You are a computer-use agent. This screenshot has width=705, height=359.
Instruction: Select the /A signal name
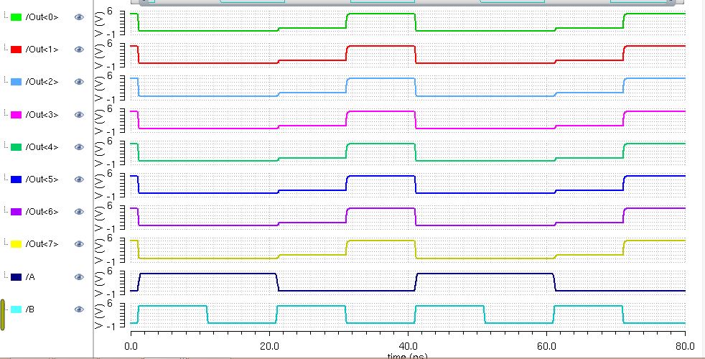30,277
